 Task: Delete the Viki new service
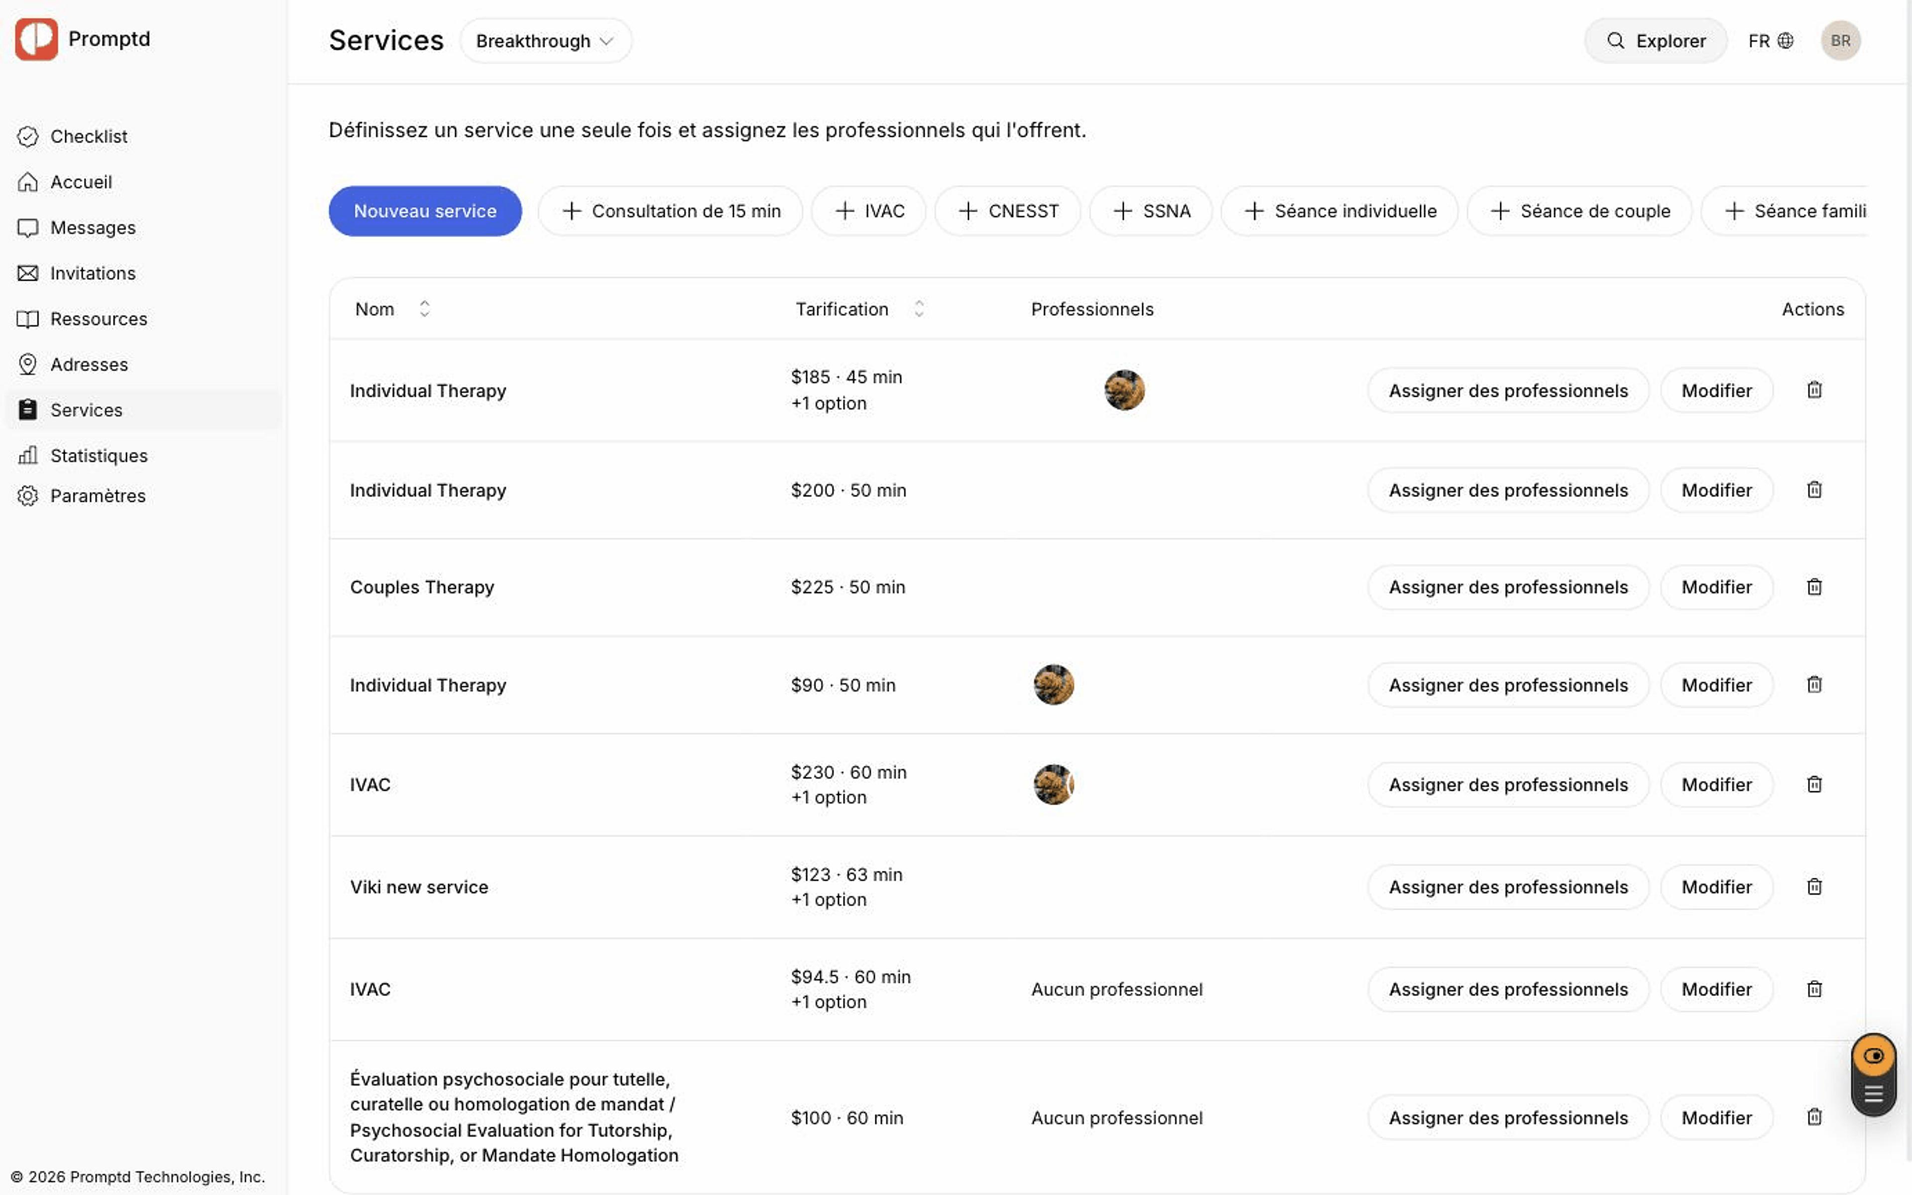(x=1815, y=887)
